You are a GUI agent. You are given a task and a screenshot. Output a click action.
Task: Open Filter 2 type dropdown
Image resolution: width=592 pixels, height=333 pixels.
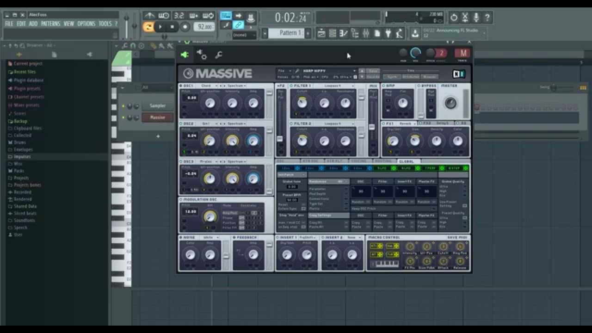pyautogui.click(x=339, y=124)
